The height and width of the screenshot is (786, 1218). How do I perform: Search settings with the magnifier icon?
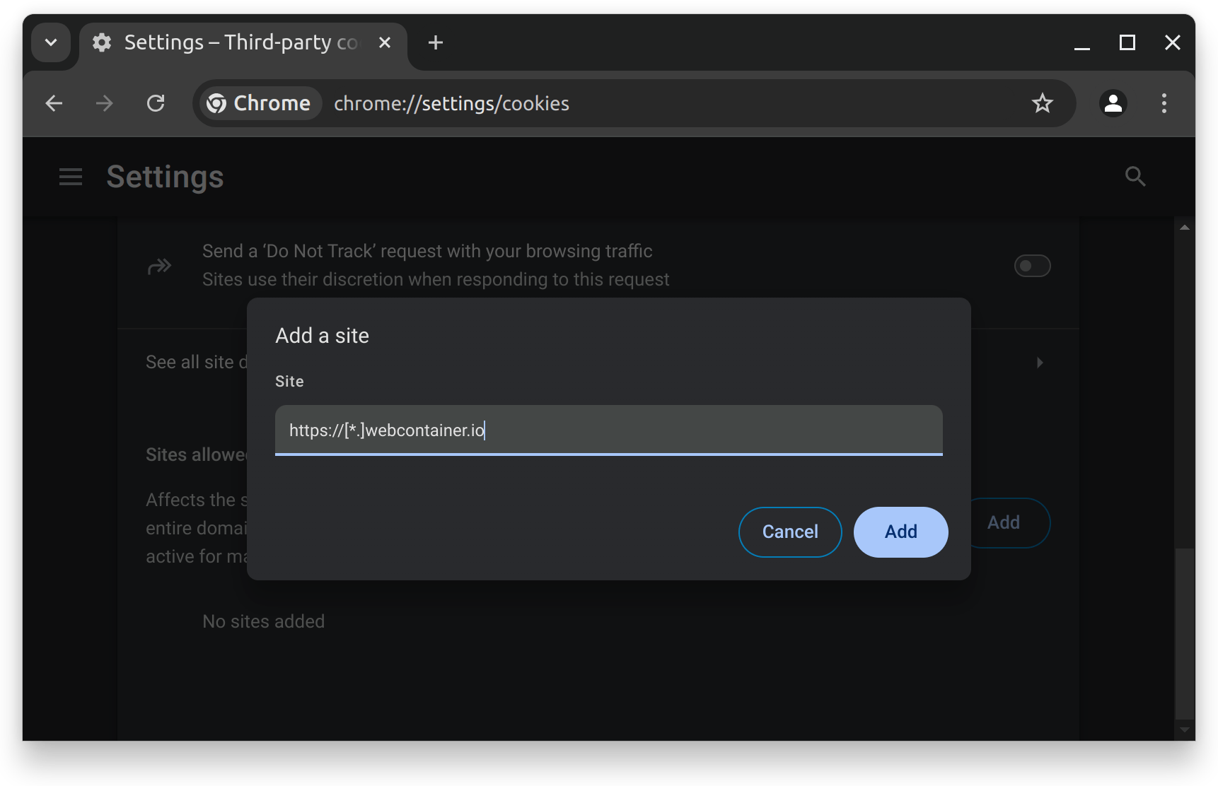tap(1135, 177)
